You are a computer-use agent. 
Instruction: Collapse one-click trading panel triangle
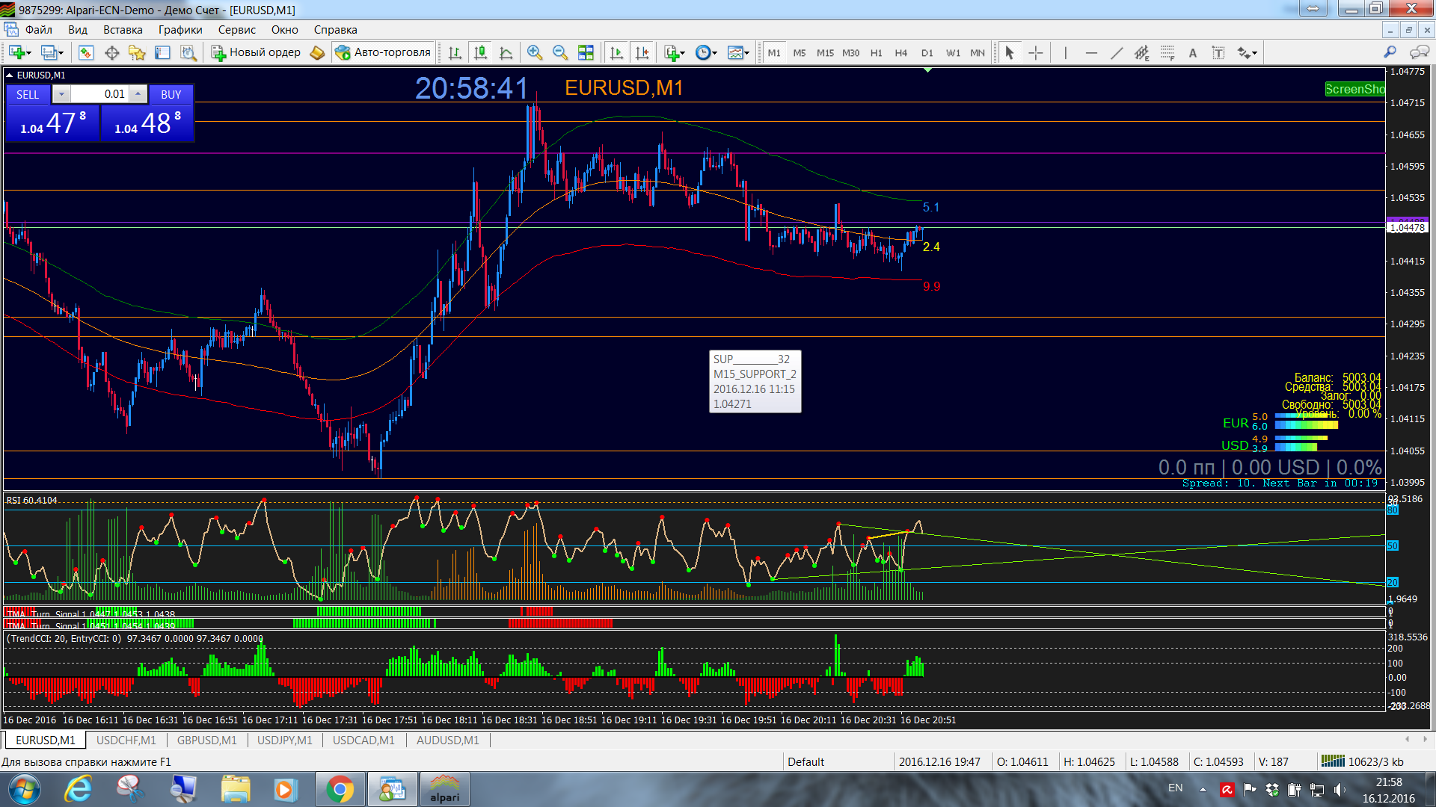10,75
